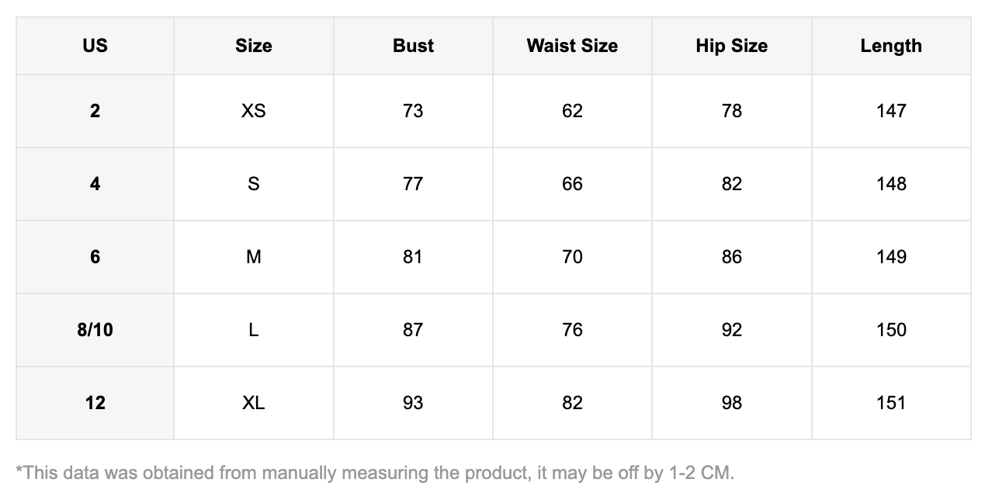Click the Size column header
Viewport: 992px width, 500px height.
(254, 46)
